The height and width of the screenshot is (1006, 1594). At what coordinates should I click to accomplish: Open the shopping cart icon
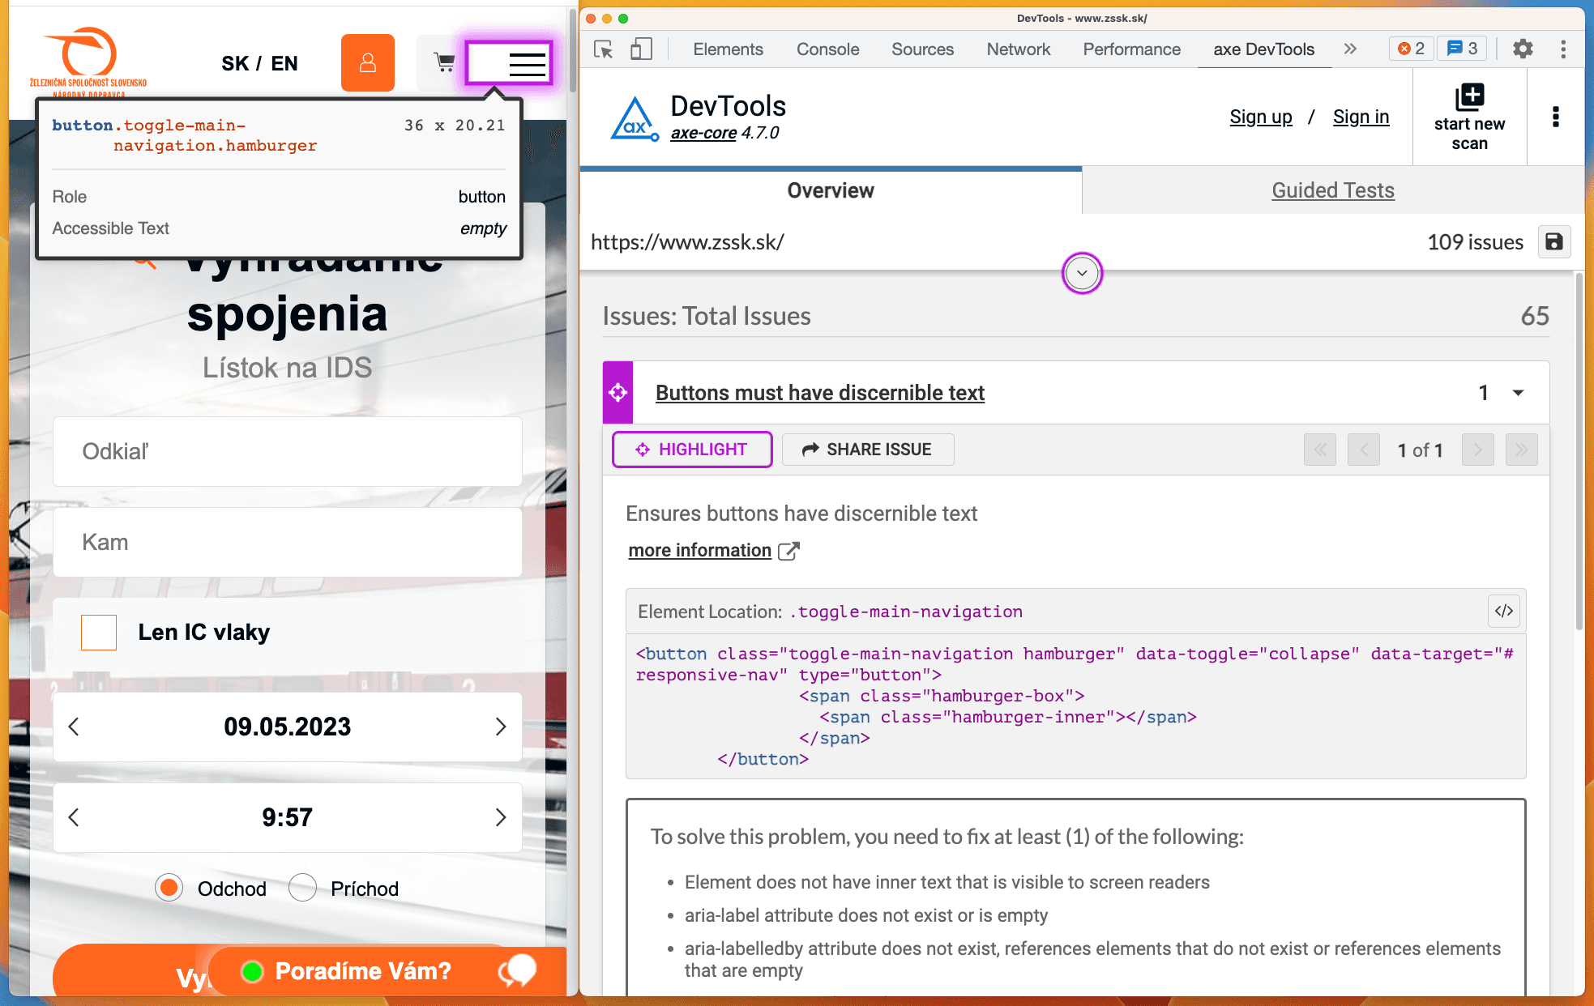[x=443, y=62]
